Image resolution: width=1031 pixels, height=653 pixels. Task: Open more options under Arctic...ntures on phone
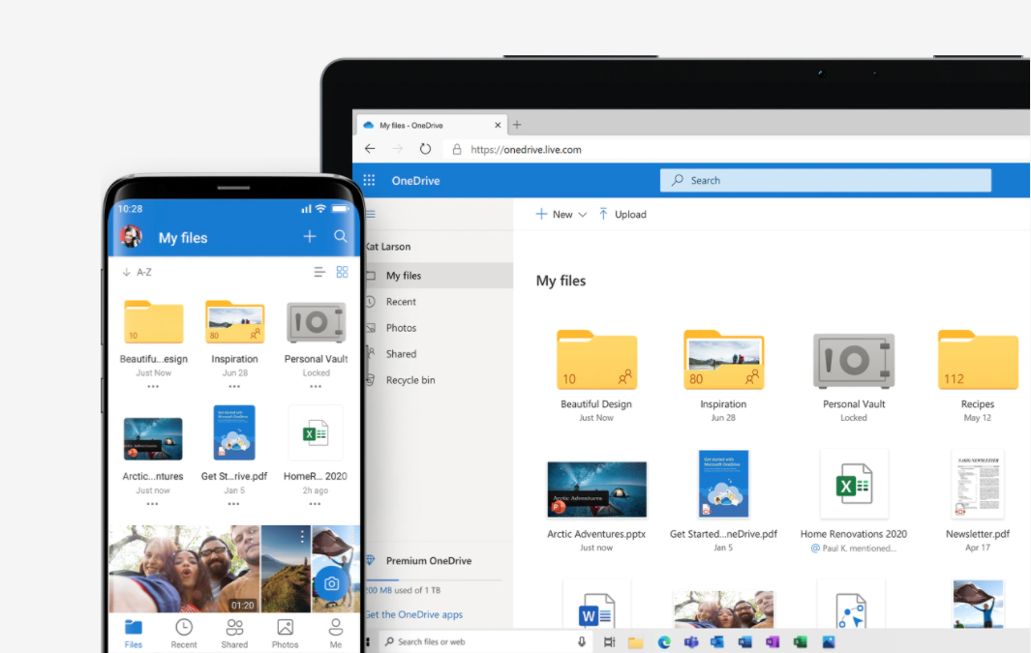pyautogui.click(x=153, y=505)
